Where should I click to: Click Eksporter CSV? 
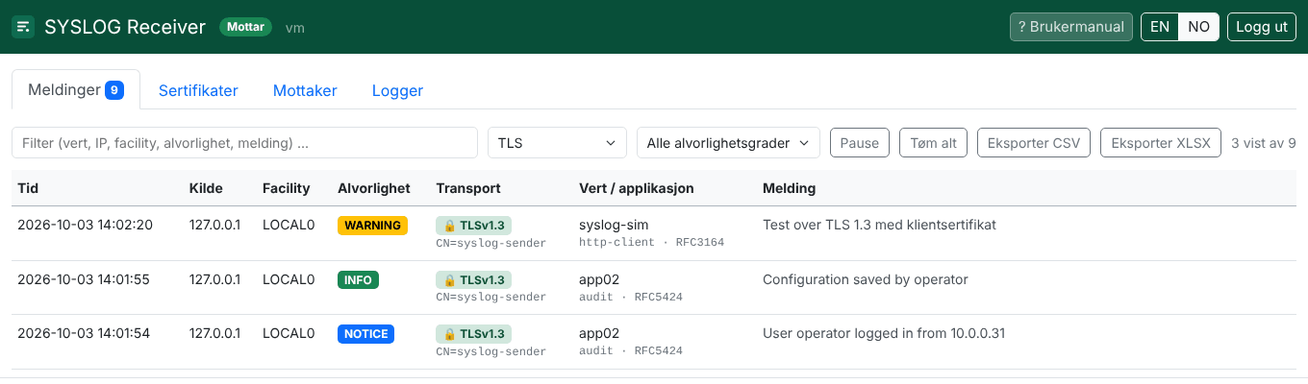tap(1034, 143)
